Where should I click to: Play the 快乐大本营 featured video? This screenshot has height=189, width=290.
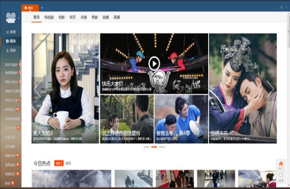pyautogui.click(x=154, y=64)
